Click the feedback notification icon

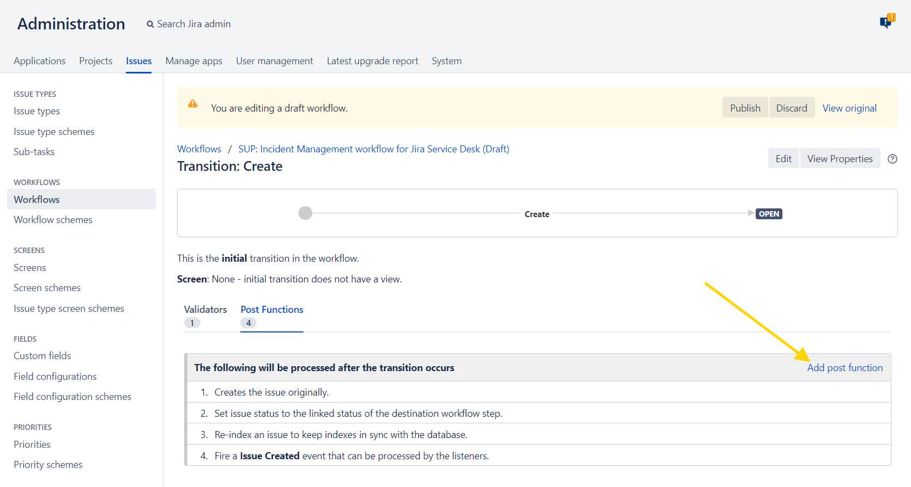pyautogui.click(x=886, y=22)
